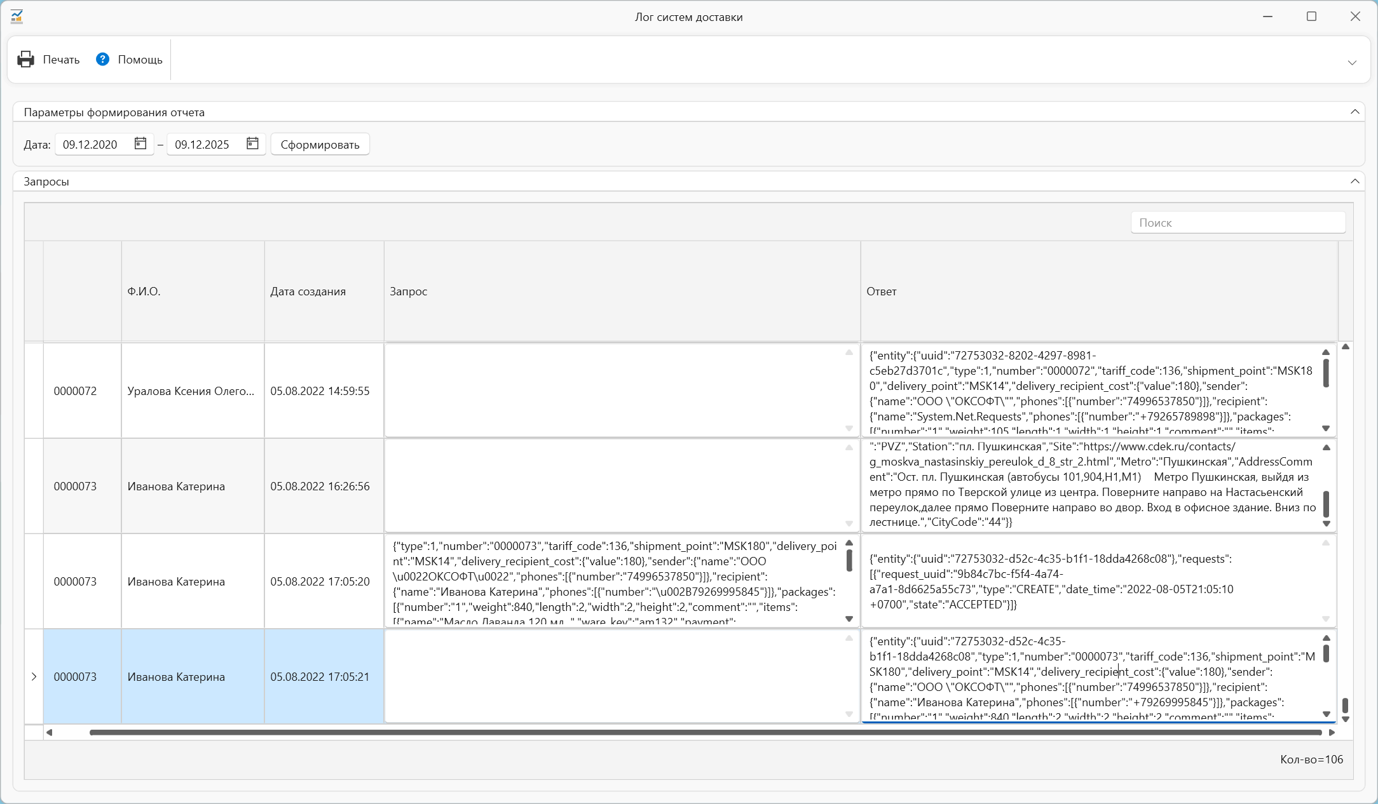Click into the Поиск search field
1378x804 pixels.
coord(1237,223)
